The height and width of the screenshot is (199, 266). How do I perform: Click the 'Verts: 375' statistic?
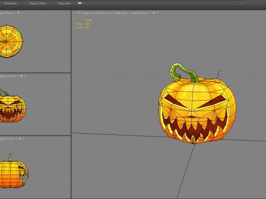82,28
